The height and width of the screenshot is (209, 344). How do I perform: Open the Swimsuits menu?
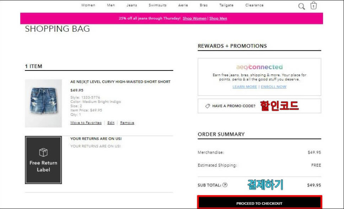157,5
